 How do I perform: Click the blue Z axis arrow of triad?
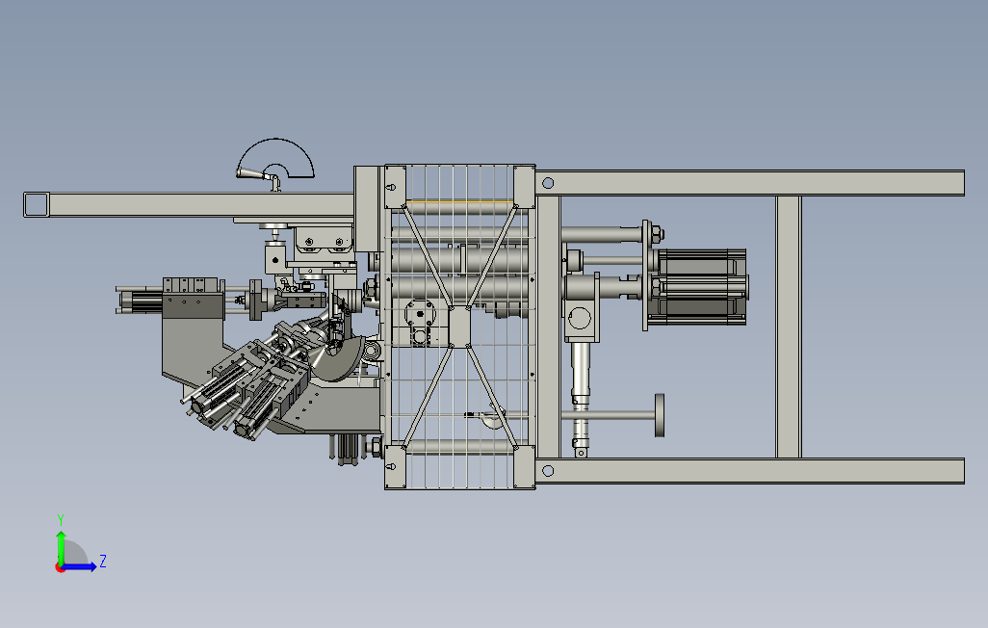(80, 567)
